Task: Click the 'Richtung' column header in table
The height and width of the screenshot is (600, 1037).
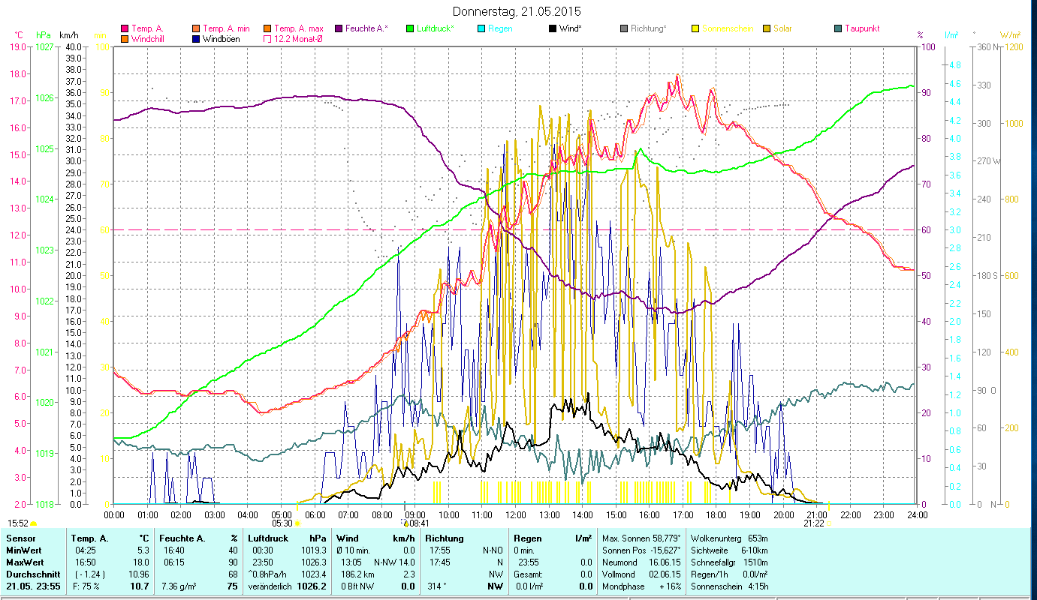Action: click(445, 538)
